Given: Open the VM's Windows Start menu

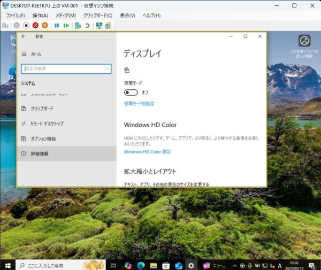Looking at the screenshot, I should point(8,266).
